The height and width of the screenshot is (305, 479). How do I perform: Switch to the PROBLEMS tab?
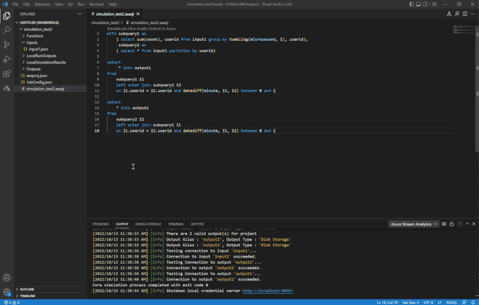(x=101, y=224)
